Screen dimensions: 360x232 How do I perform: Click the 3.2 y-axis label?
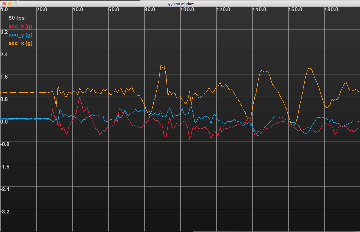point(4,32)
